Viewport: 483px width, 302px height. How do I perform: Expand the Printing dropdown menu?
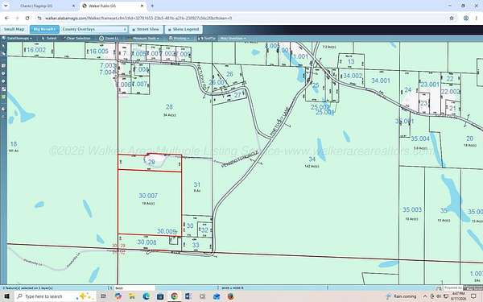coord(180,38)
